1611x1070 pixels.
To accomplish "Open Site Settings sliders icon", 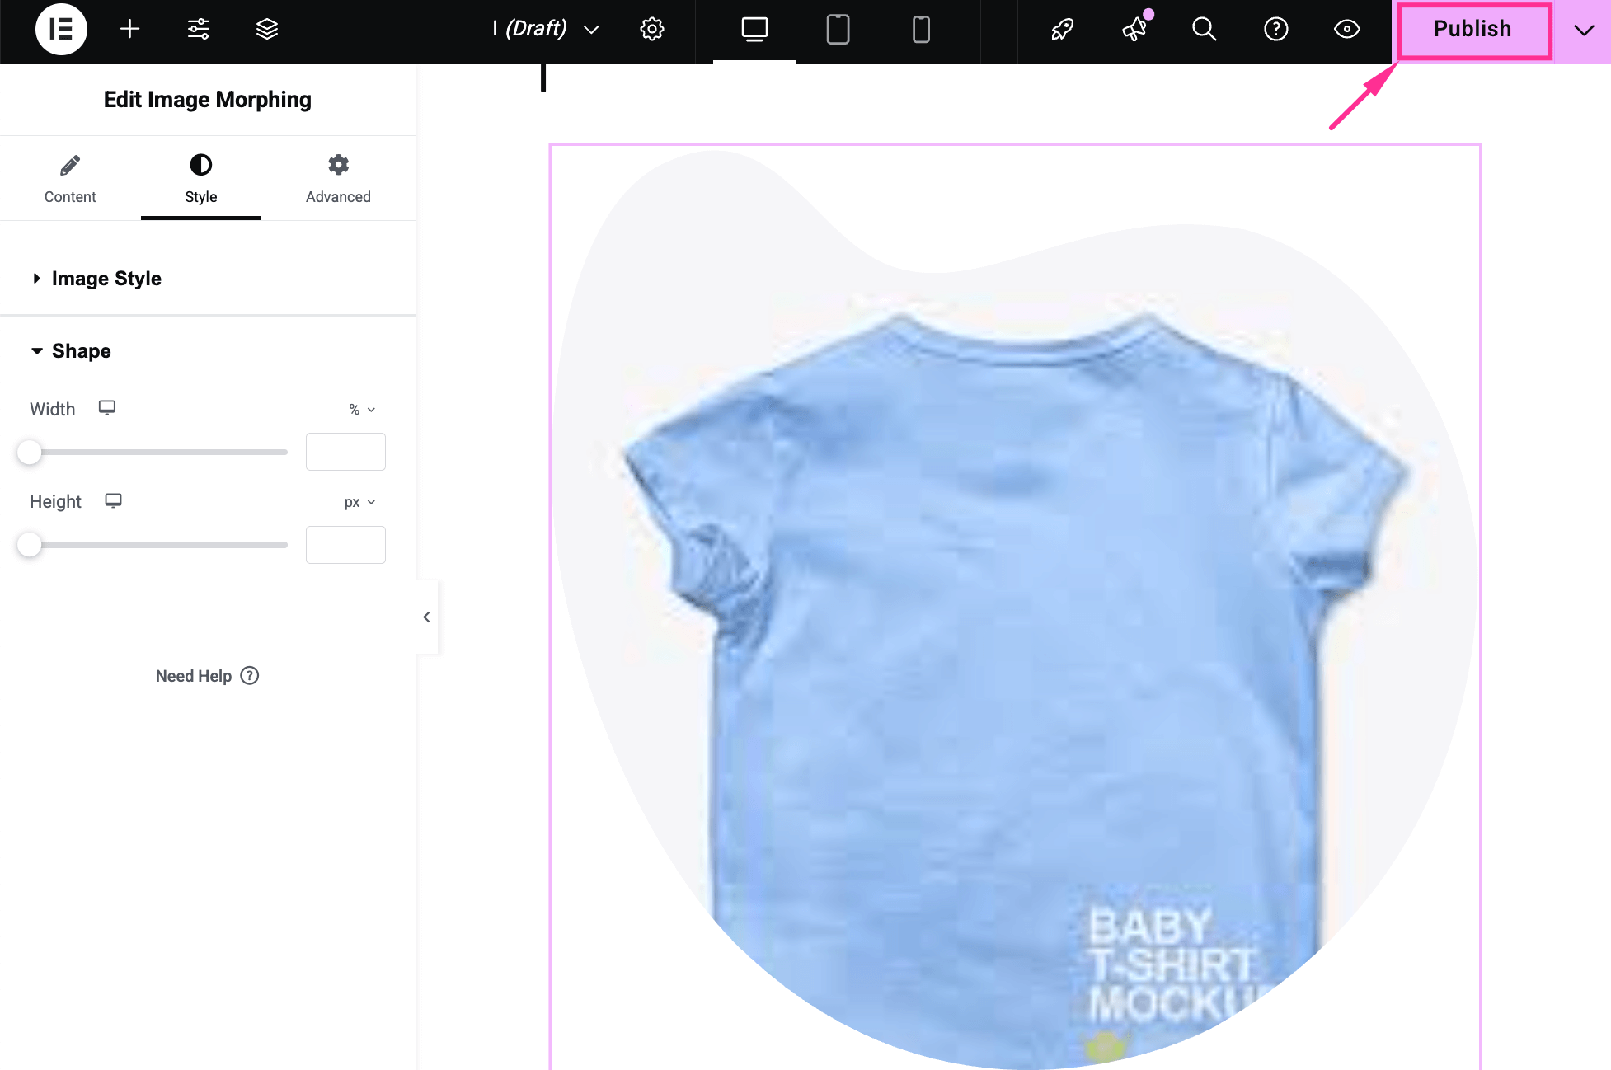I will click(x=199, y=30).
